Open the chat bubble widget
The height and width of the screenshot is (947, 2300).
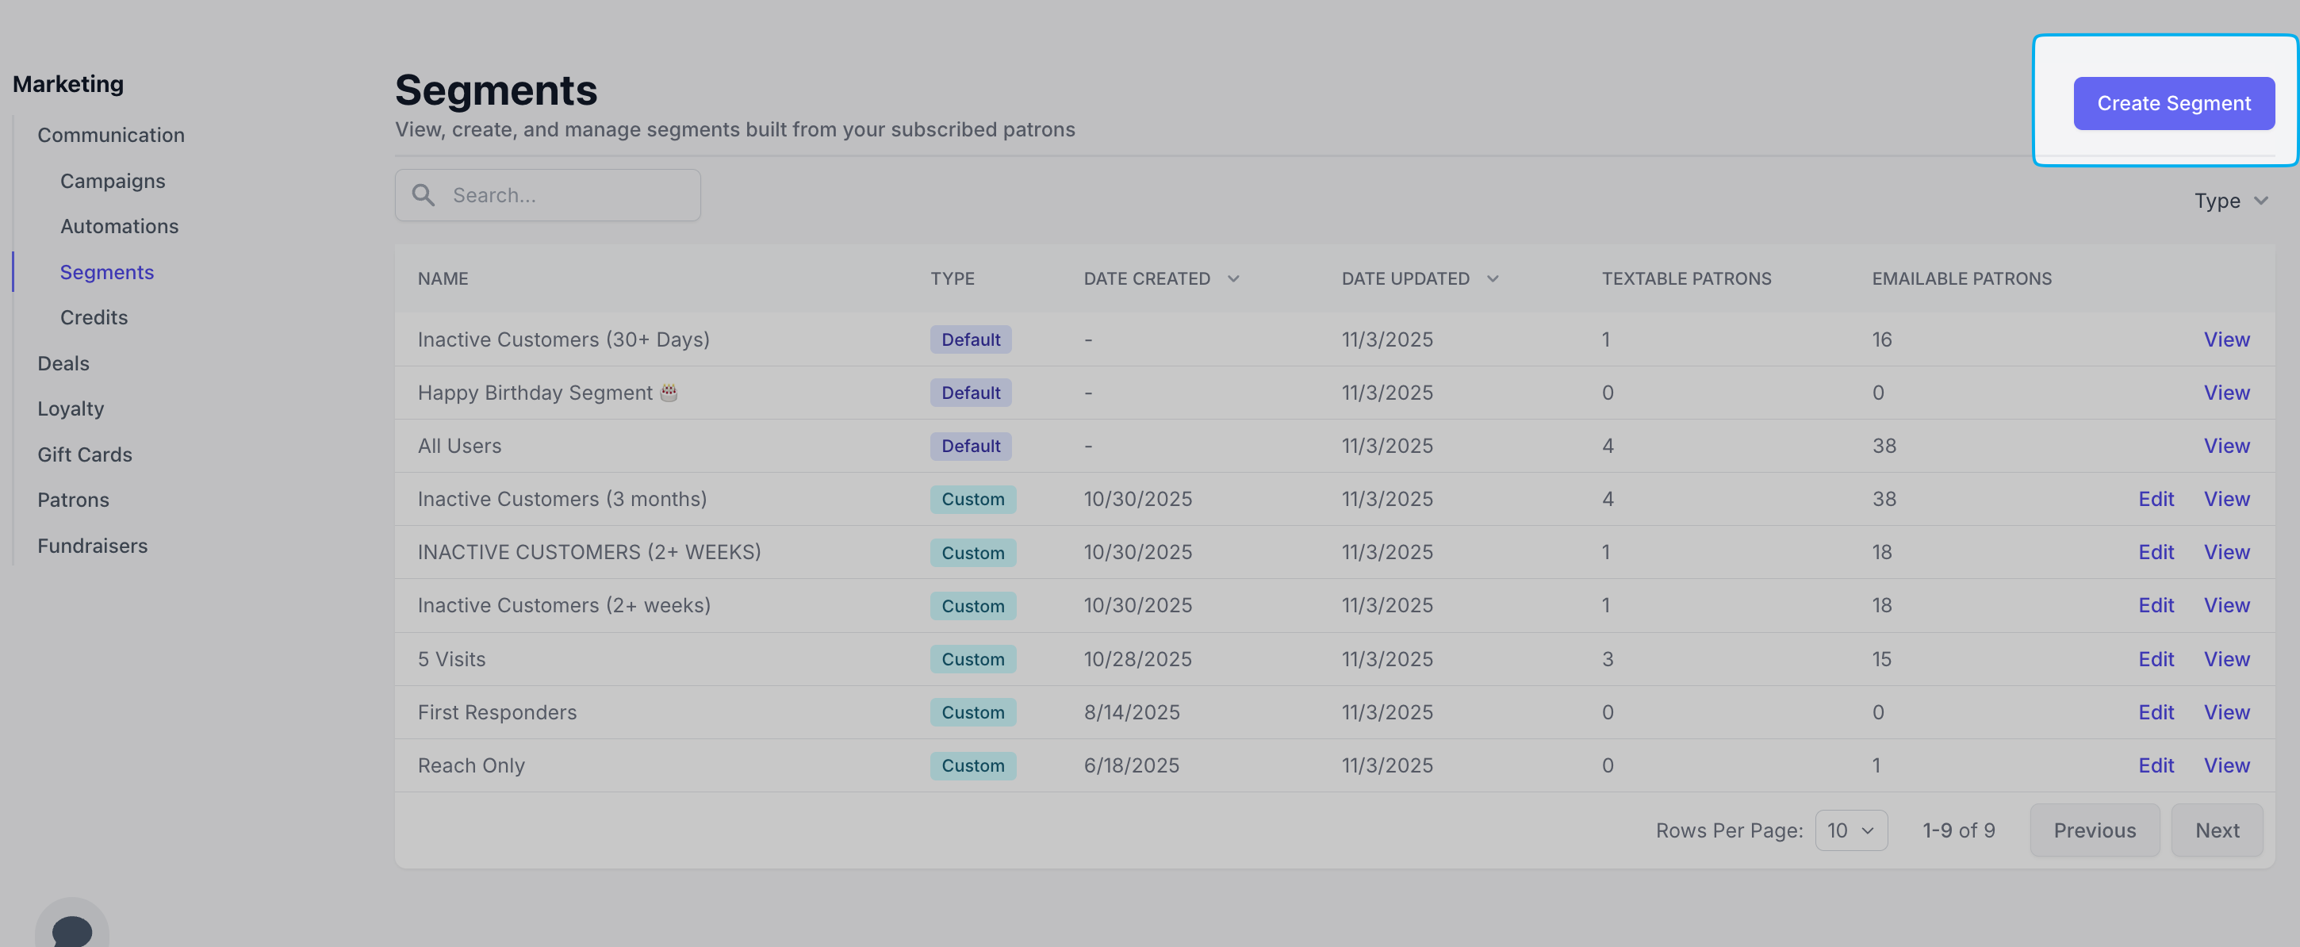72,928
